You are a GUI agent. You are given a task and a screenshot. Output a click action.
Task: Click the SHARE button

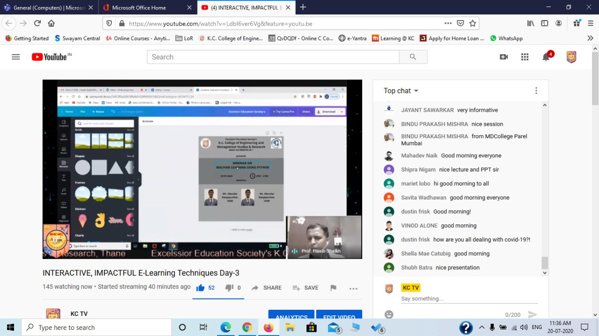point(266,288)
